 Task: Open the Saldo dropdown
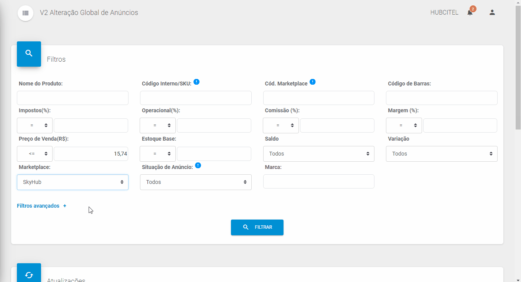point(319,154)
